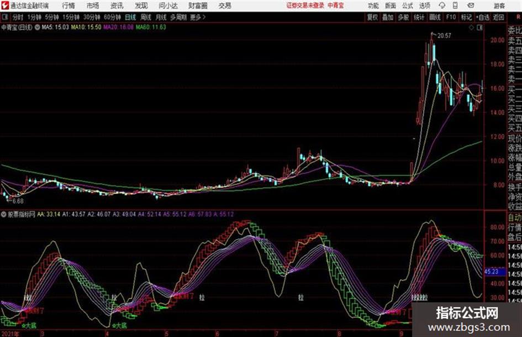Select the 月线 monthly period

161,17
